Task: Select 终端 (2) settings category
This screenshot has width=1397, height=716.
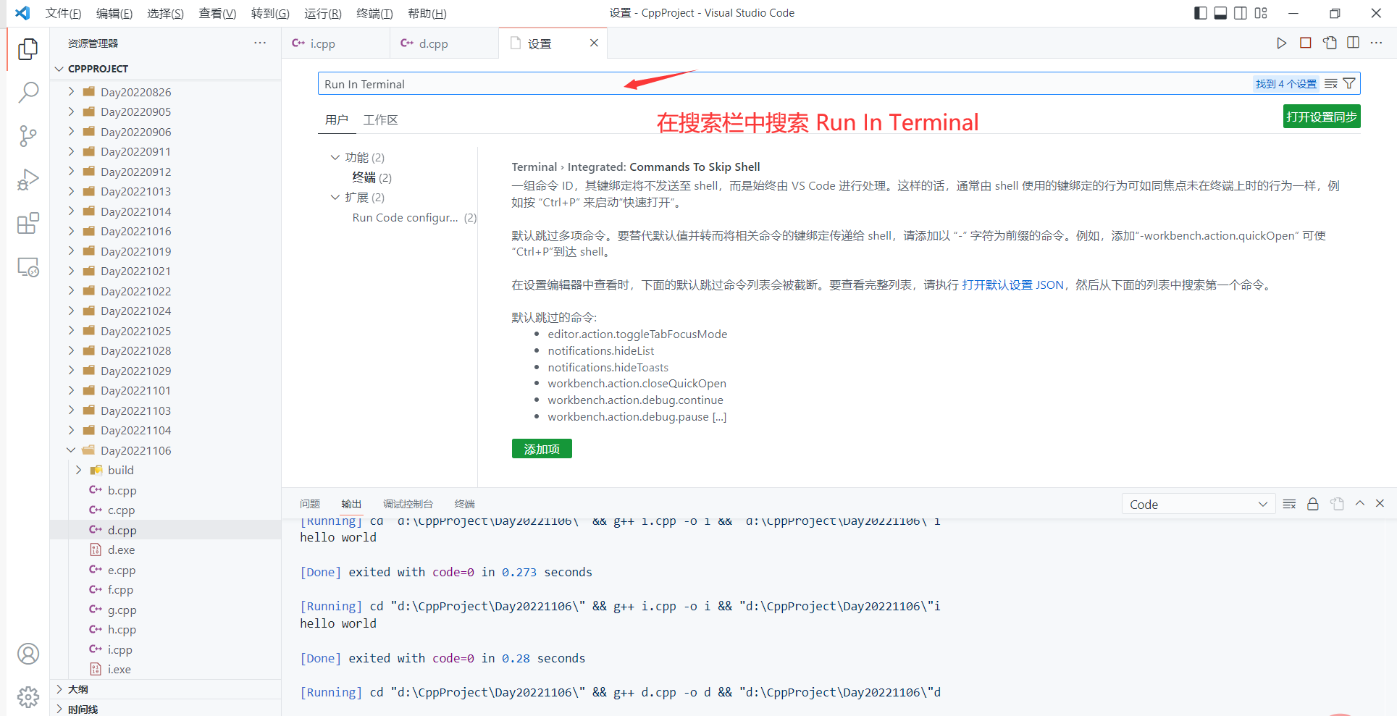Action: point(372,177)
